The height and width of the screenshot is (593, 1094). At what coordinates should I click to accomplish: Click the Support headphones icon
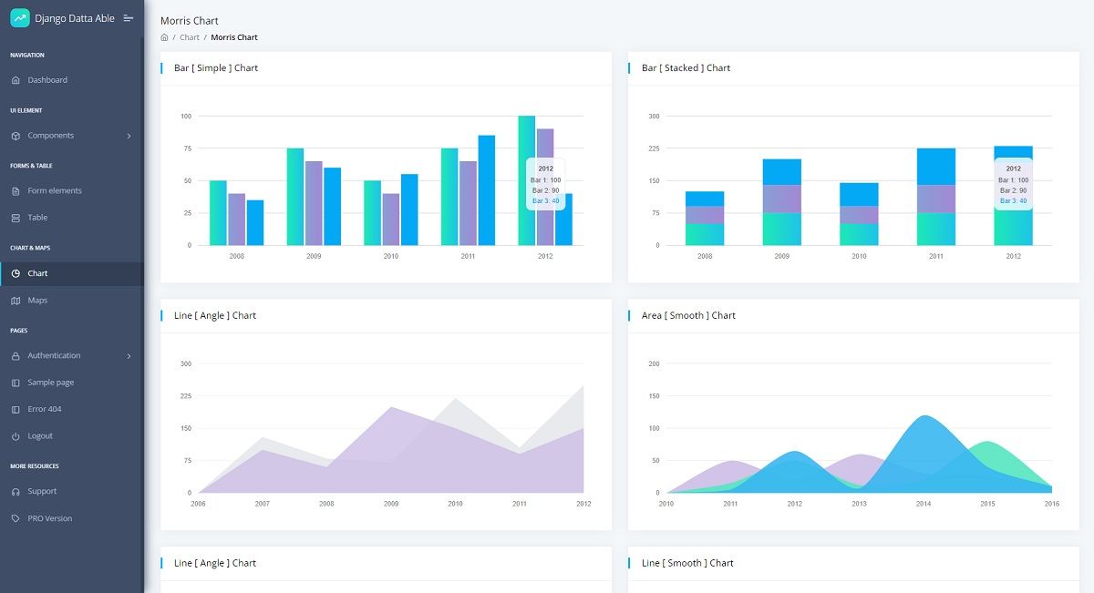point(16,492)
